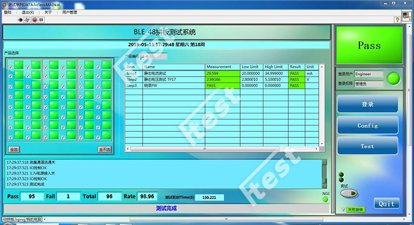Click the log panel scrollbar down arrow
Viewport: 414px width, 225px height.
click(x=324, y=184)
